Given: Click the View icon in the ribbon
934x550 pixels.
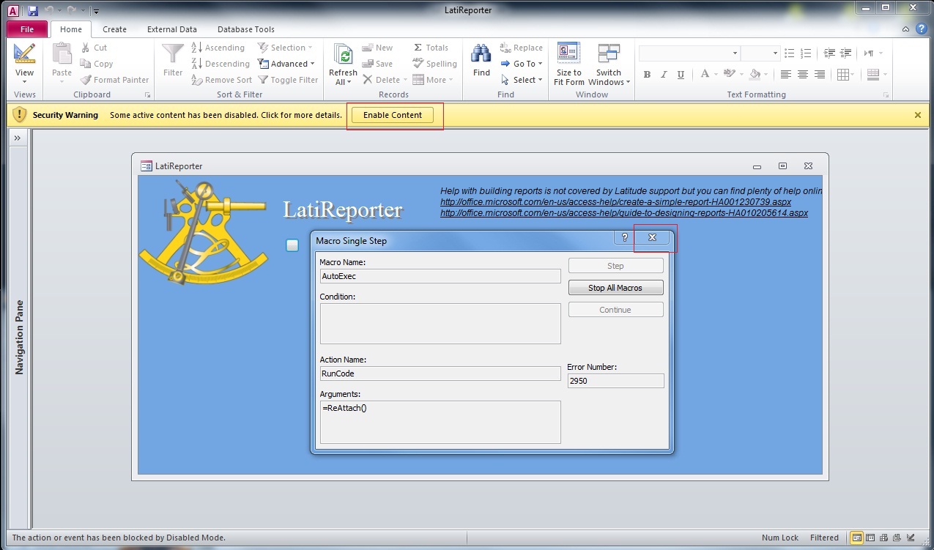Looking at the screenshot, I should click(x=24, y=55).
